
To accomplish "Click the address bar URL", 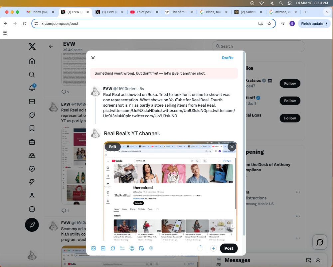I will [60, 24].
